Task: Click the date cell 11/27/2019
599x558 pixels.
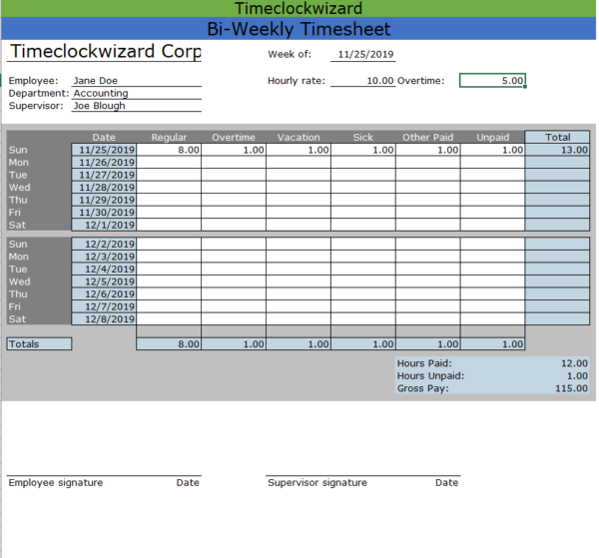Action: (x=104, y=175)
